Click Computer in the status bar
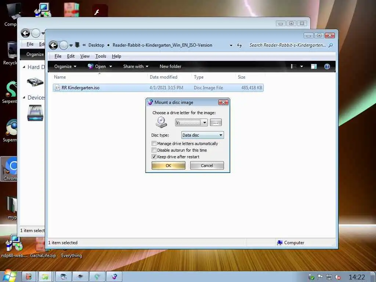The width and height of the screenshot is (376, 282). (291, 243)
